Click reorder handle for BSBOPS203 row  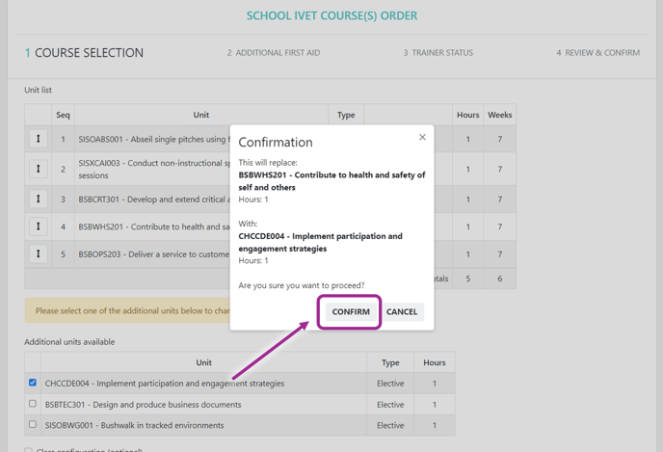(38, 253)
